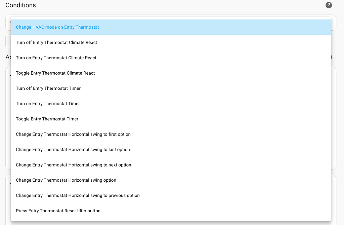Choose Turn off Entry Thermostat Climate React

pos(171,42)
